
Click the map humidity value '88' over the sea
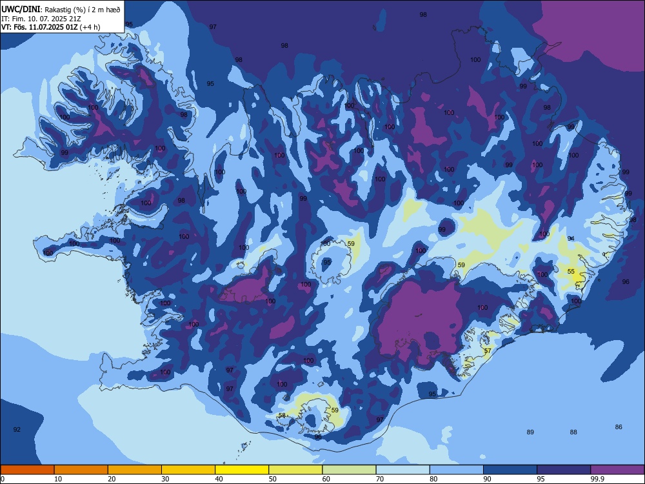pyautogui.click(x=573, y=432)
